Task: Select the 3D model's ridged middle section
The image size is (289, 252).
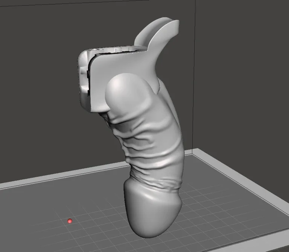Action: [x=151, y=147]
